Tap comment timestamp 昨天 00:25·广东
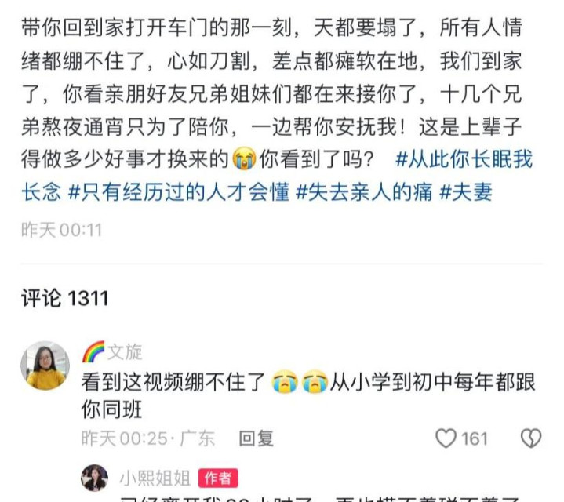The height and width of the screenshot is (502, 564). coord(147,438)
